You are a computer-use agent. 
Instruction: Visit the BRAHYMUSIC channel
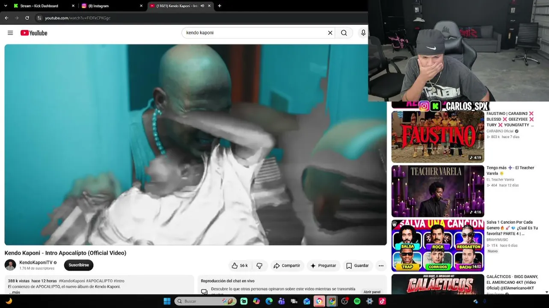(497, 240)
